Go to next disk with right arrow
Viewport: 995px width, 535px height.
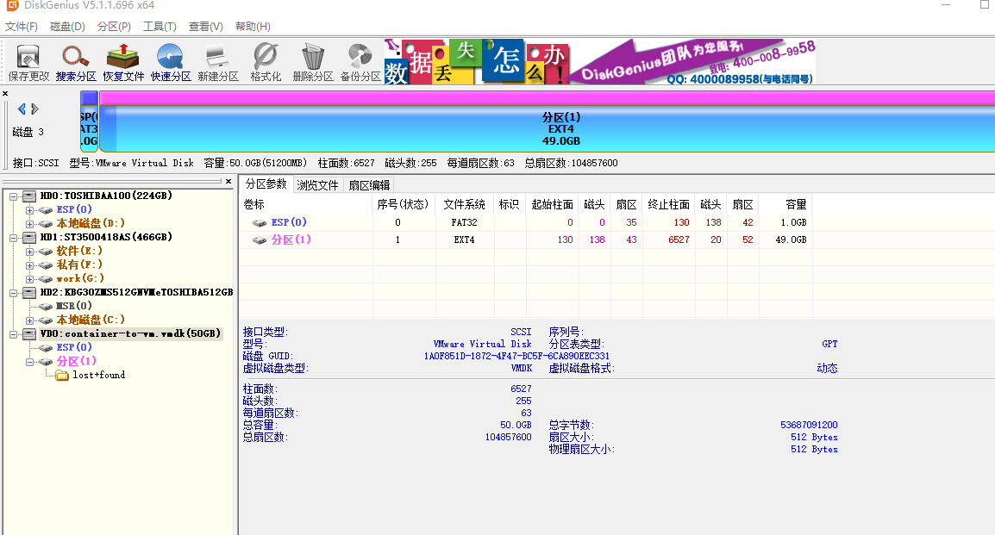coord(35,109)
